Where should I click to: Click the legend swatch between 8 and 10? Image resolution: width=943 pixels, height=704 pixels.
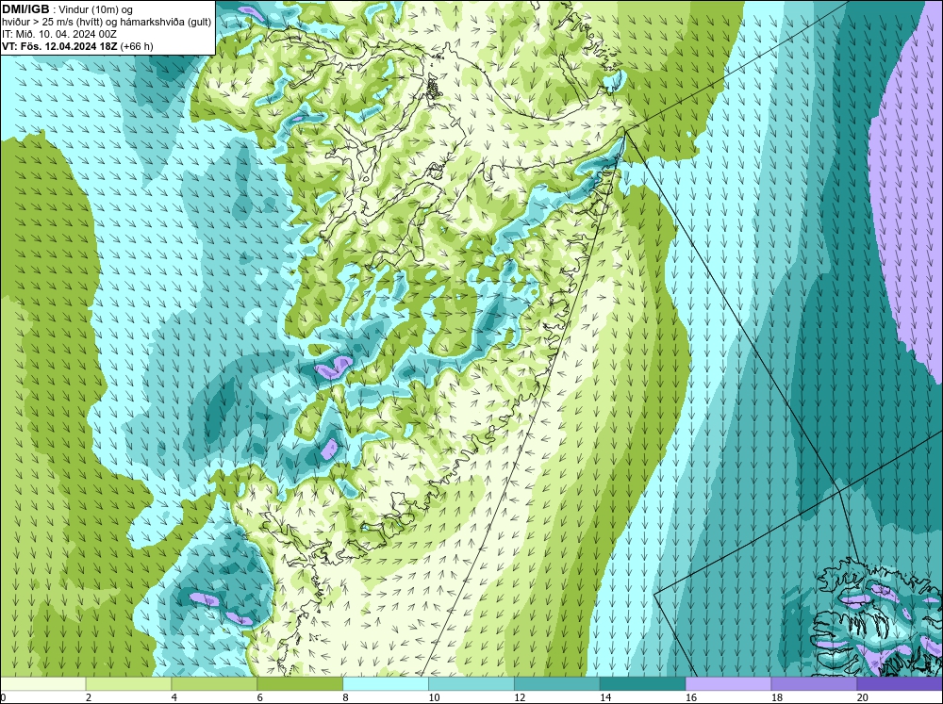coord(386,684)
